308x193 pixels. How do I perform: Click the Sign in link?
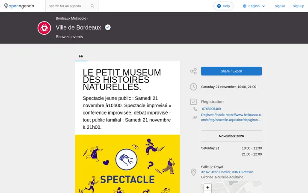(280, 6)
